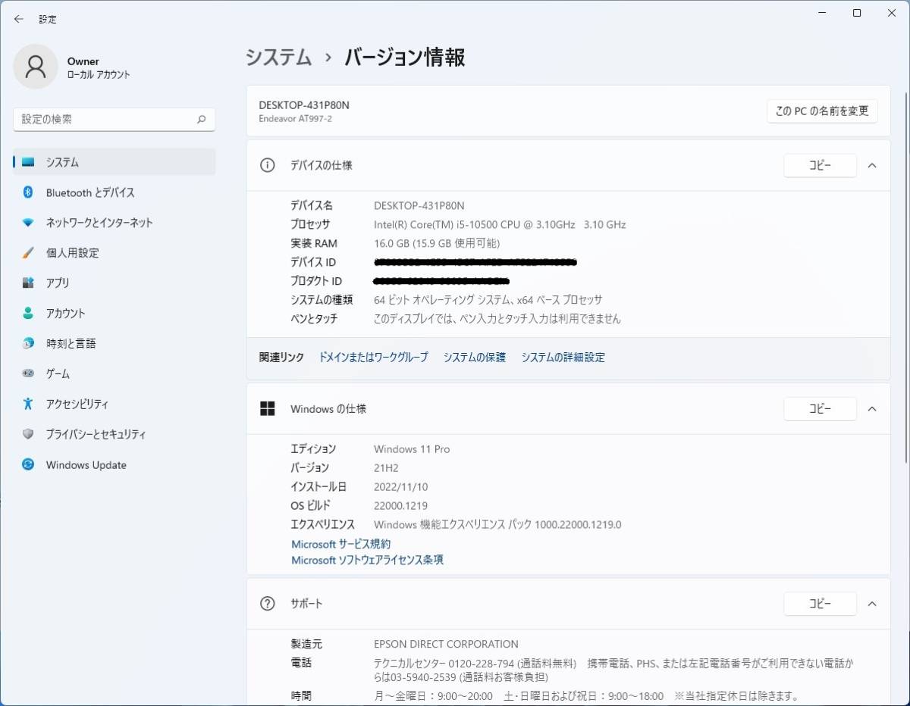Open the Owner account profile picture
Screen dimensions: 910x706
click(x=36, y=67)
